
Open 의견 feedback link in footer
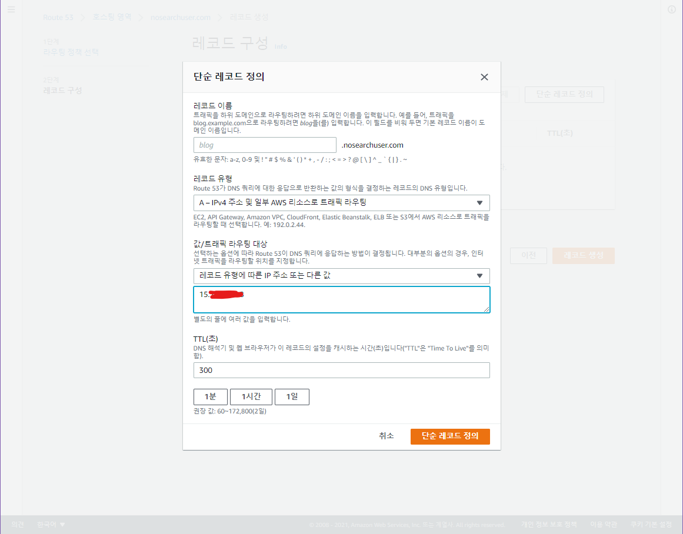pyautogui.click(x=18, y=525)
